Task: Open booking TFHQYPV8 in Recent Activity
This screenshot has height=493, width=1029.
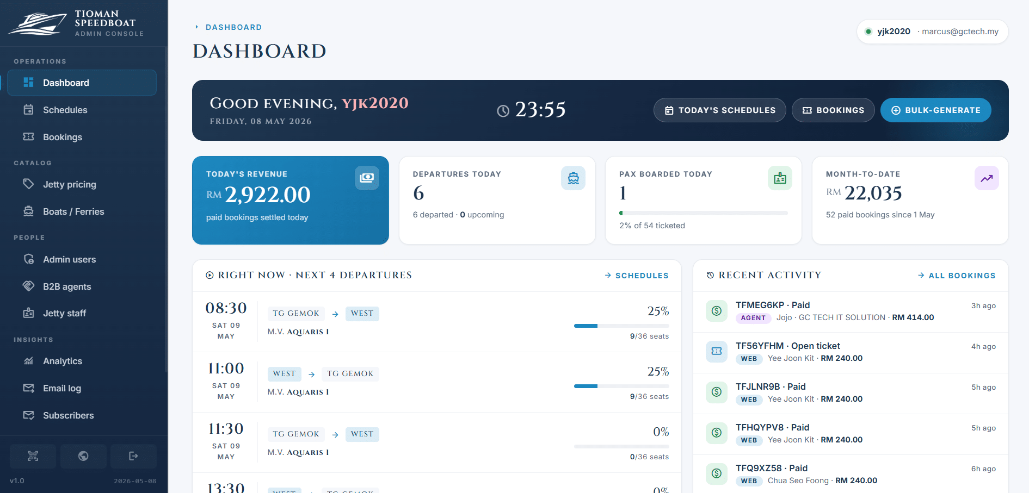Action: (851, 434)
